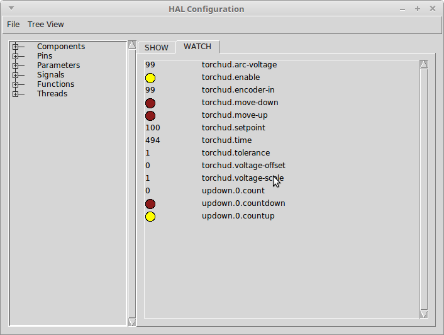
Task: Click the red torchud.move-up indicator
Action: 150,116
